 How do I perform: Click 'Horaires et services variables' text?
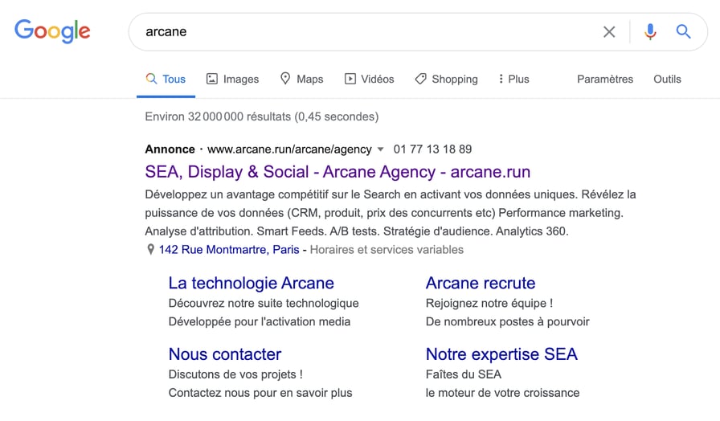[x=387, y=250]
